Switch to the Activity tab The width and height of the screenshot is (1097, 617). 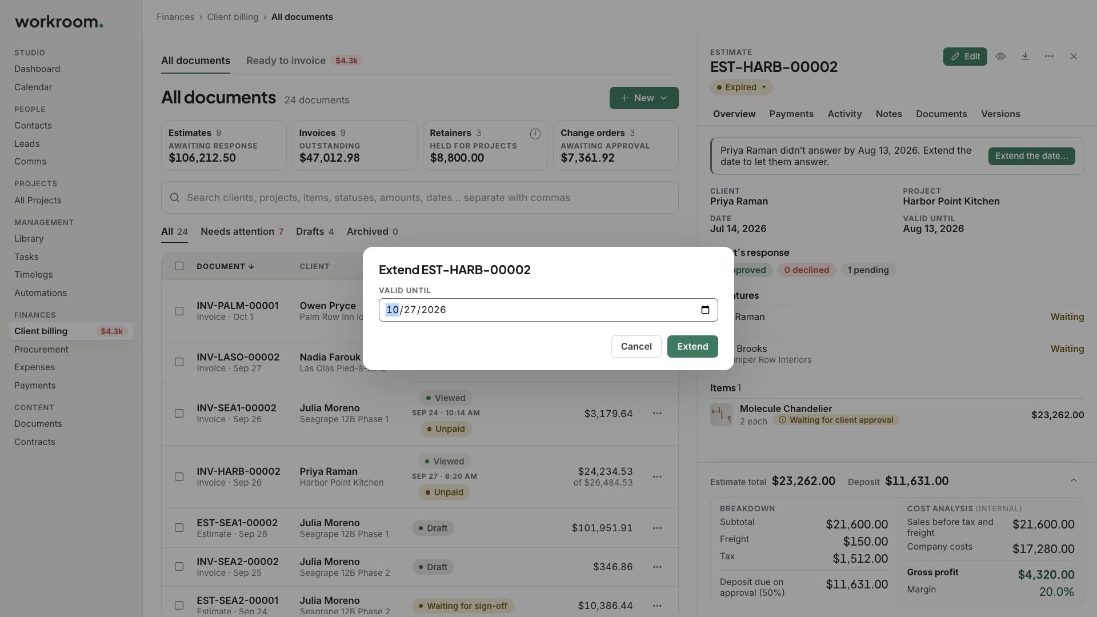pyautogui.click(x=844, y=114)
